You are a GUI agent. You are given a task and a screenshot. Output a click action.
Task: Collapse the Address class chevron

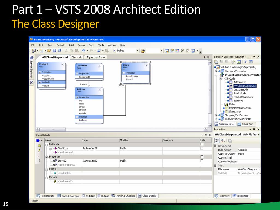100,90
